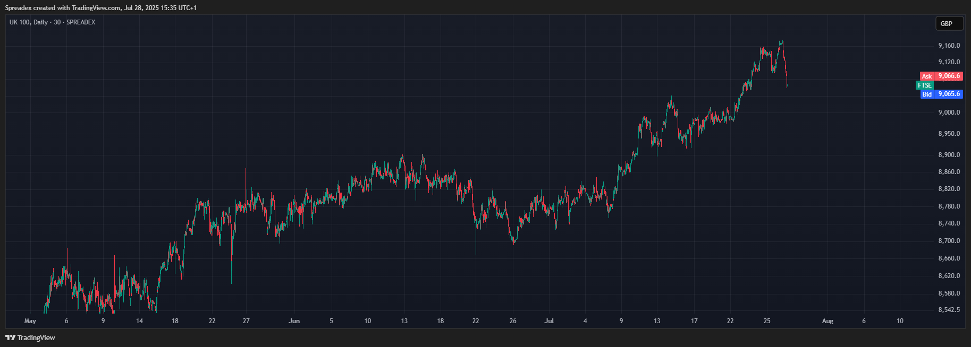
Task: Click the May label on time axis
Action: (30, 321)
